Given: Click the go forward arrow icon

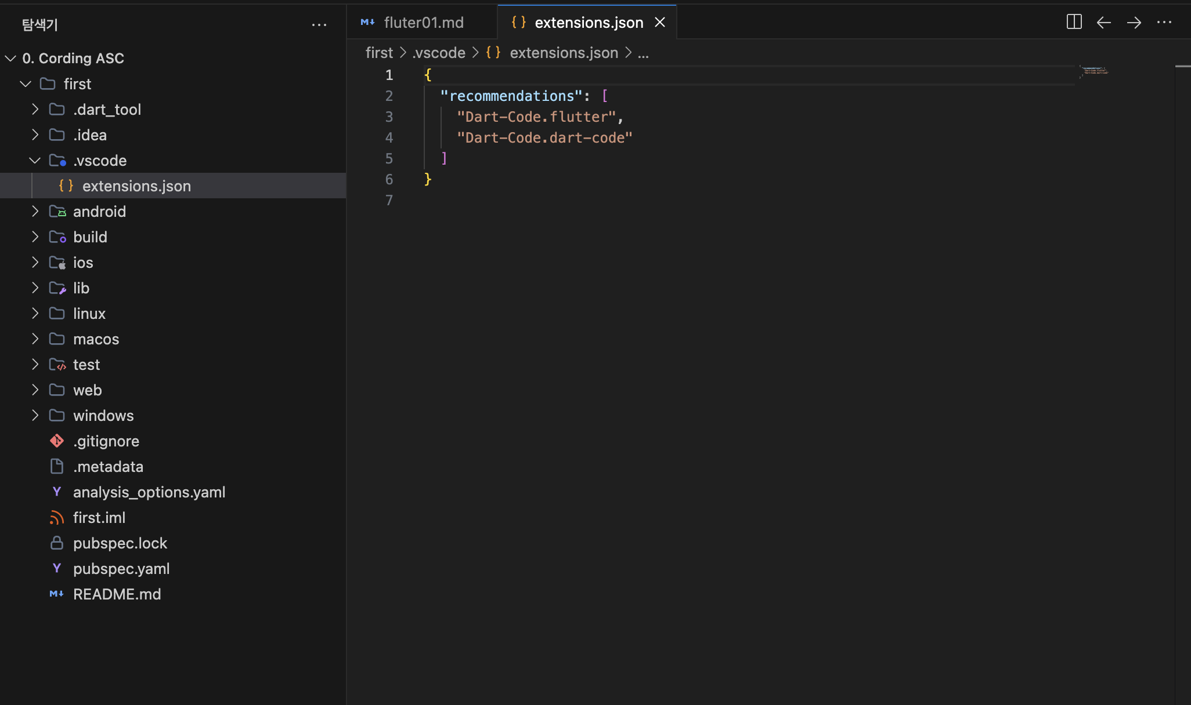Looking at the screenshot, I should click(1134, 23).
